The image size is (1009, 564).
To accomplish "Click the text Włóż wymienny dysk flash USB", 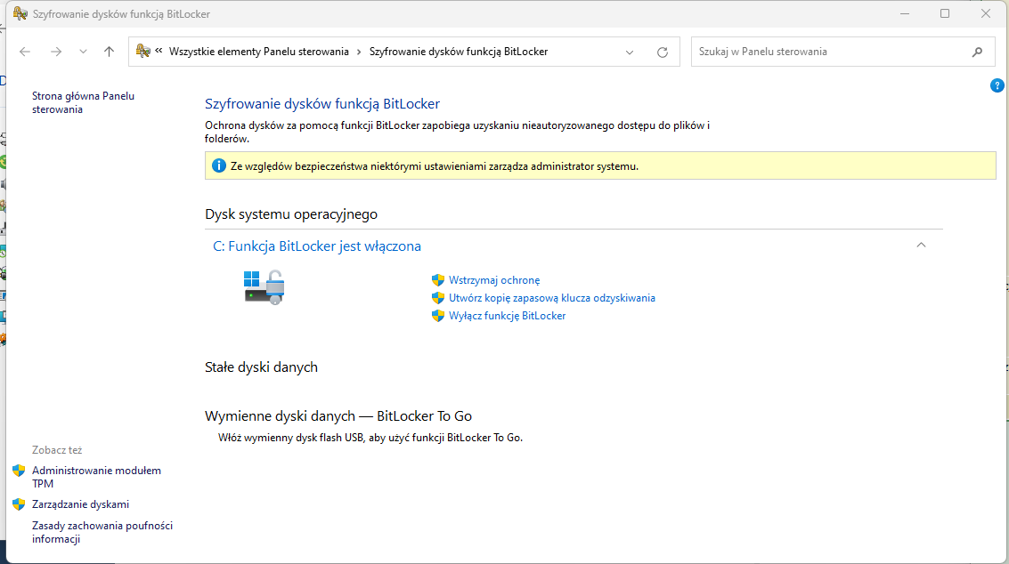I will [x=370, y=438].
